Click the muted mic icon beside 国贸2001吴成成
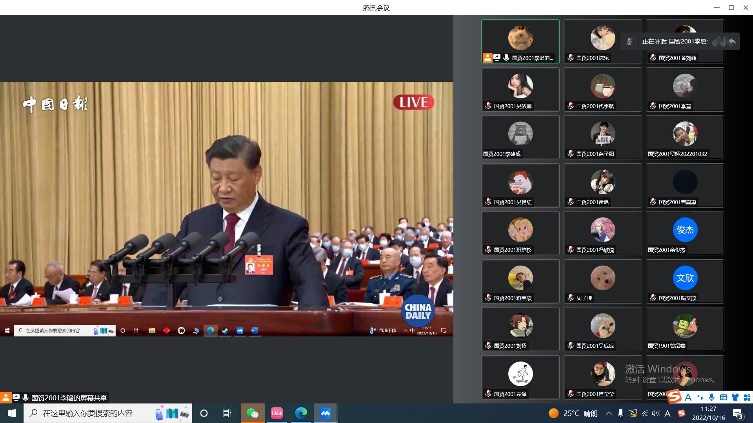The width and height of the screenshot is (753, 423). tap(571, 346)
